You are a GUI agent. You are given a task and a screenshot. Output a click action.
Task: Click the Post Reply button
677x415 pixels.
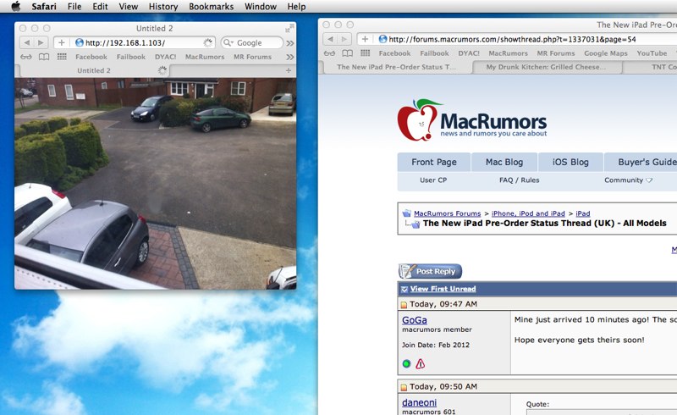click(430, 272)
